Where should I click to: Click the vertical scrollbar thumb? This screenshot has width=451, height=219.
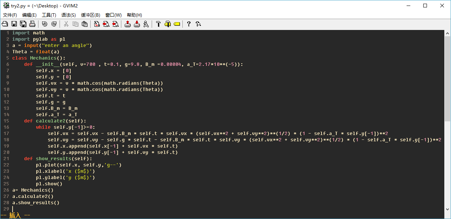[448, 79]
